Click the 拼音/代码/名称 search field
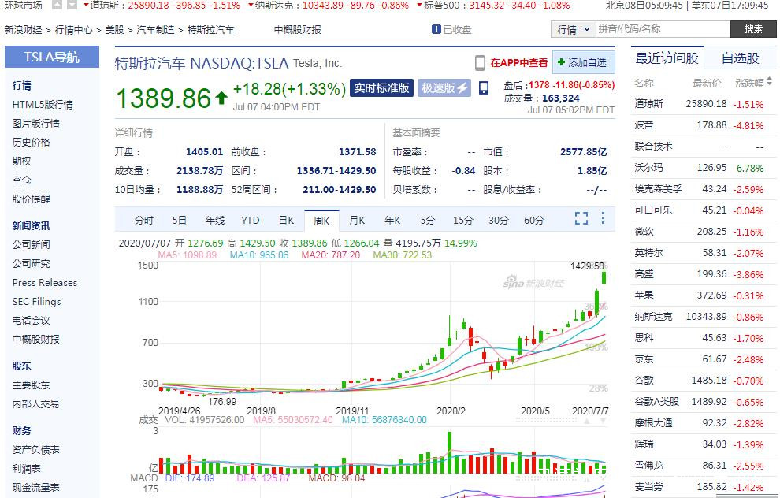This screenshot has height=498, width=780. click(x=663, y=29)
